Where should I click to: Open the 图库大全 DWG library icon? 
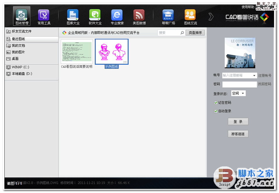click(73, 17)
